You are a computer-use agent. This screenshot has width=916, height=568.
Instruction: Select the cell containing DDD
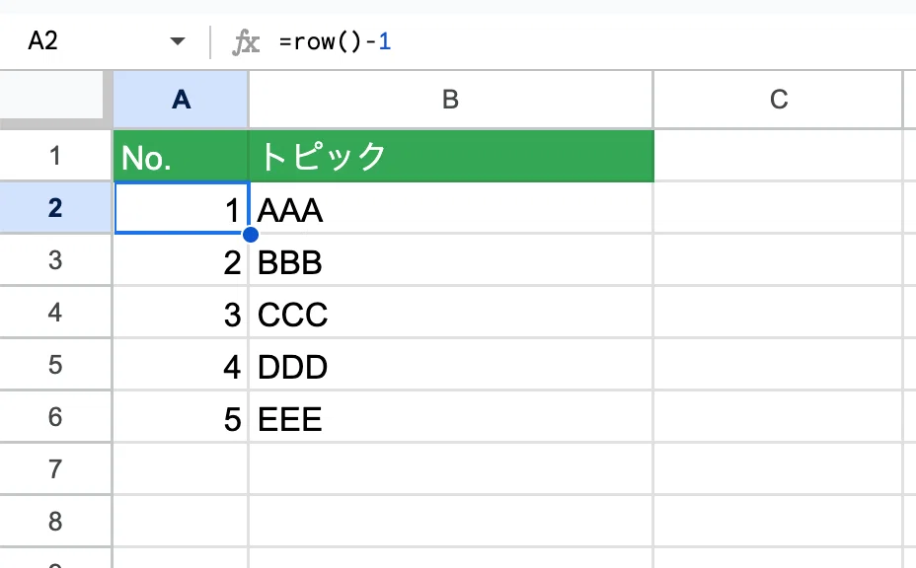click(x=451, y=364)
